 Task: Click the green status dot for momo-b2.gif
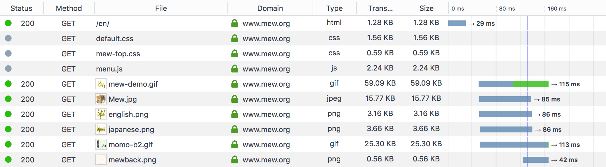8,144
